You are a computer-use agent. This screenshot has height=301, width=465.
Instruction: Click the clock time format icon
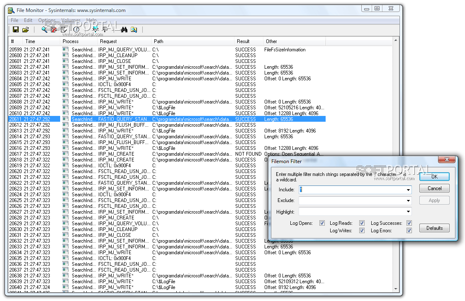[76, 29]
